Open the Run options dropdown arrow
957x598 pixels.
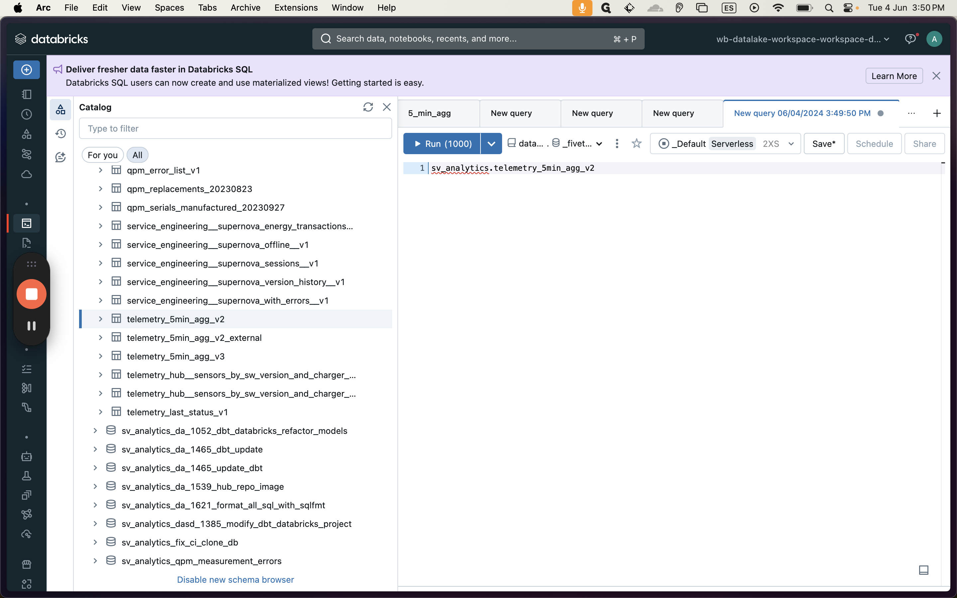[491, 144]
